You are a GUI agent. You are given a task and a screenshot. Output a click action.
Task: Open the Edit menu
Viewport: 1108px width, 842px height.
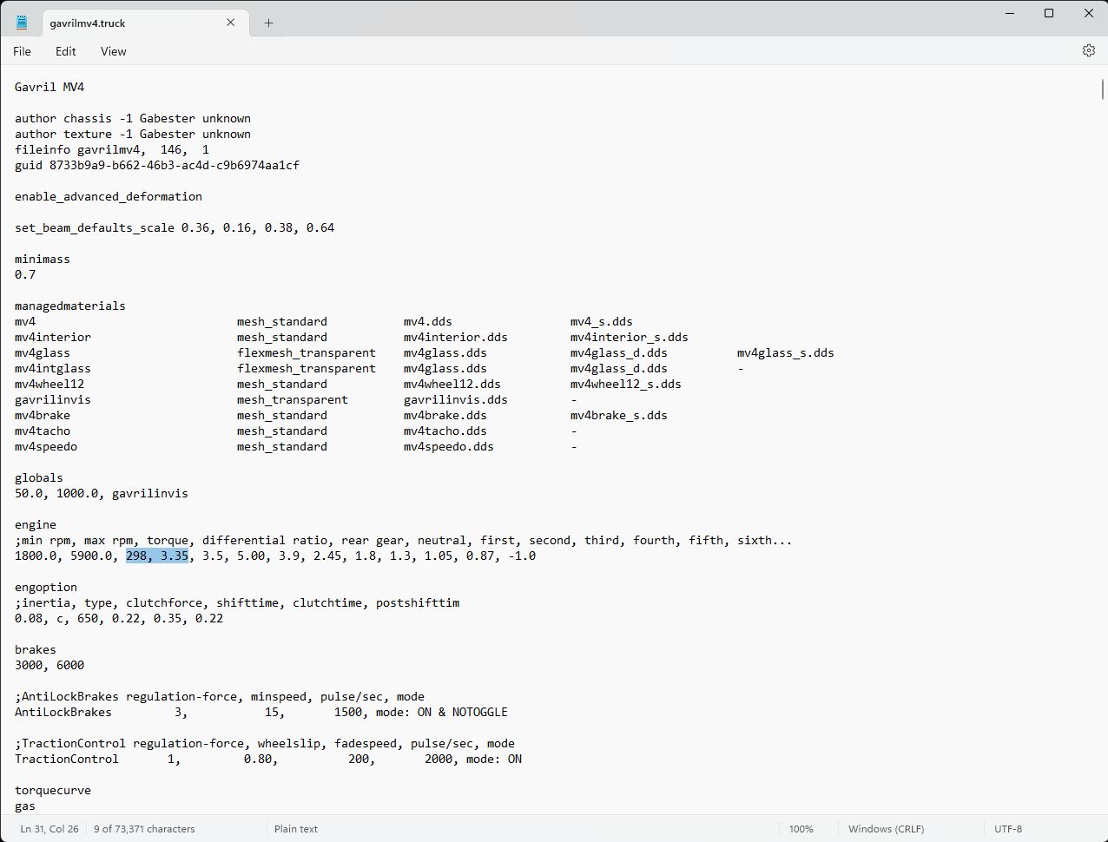click(66, 51)
